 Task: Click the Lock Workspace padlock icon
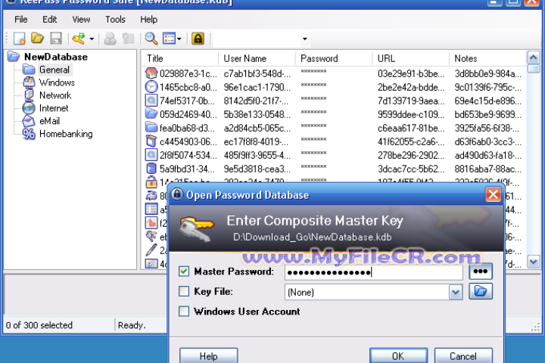pyautogui.click(x=198, y=39)
